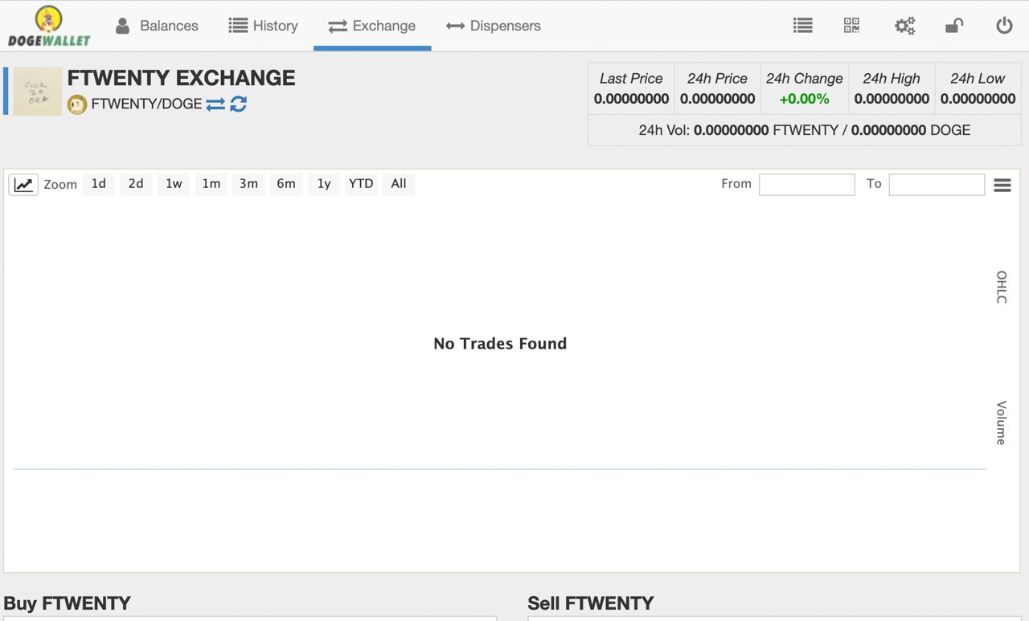Click the Dogewallet logo icon
The height and width of the screenshot is (621, 1029).
point(49,26)
